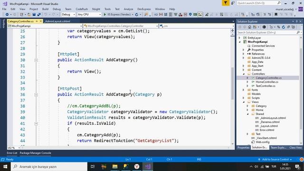Click the highlighted picture toolbar icon
The width and height of the screenshot is (304, 171).
pyautogui.click(x=200, y=15)
